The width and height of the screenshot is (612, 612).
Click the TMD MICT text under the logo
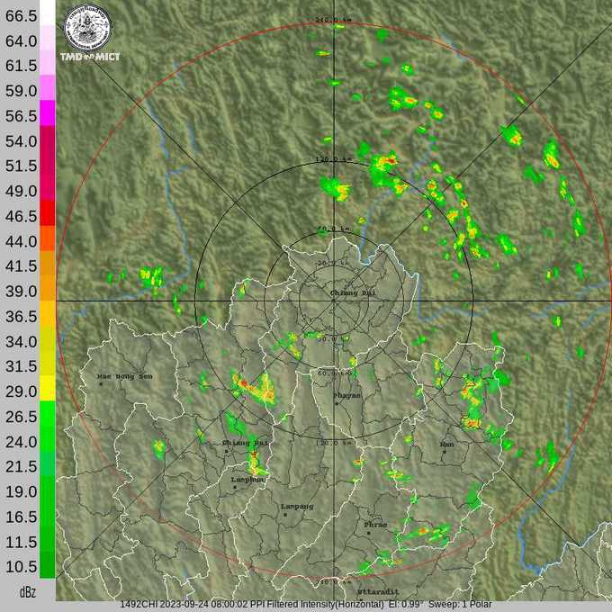point(89,57)
